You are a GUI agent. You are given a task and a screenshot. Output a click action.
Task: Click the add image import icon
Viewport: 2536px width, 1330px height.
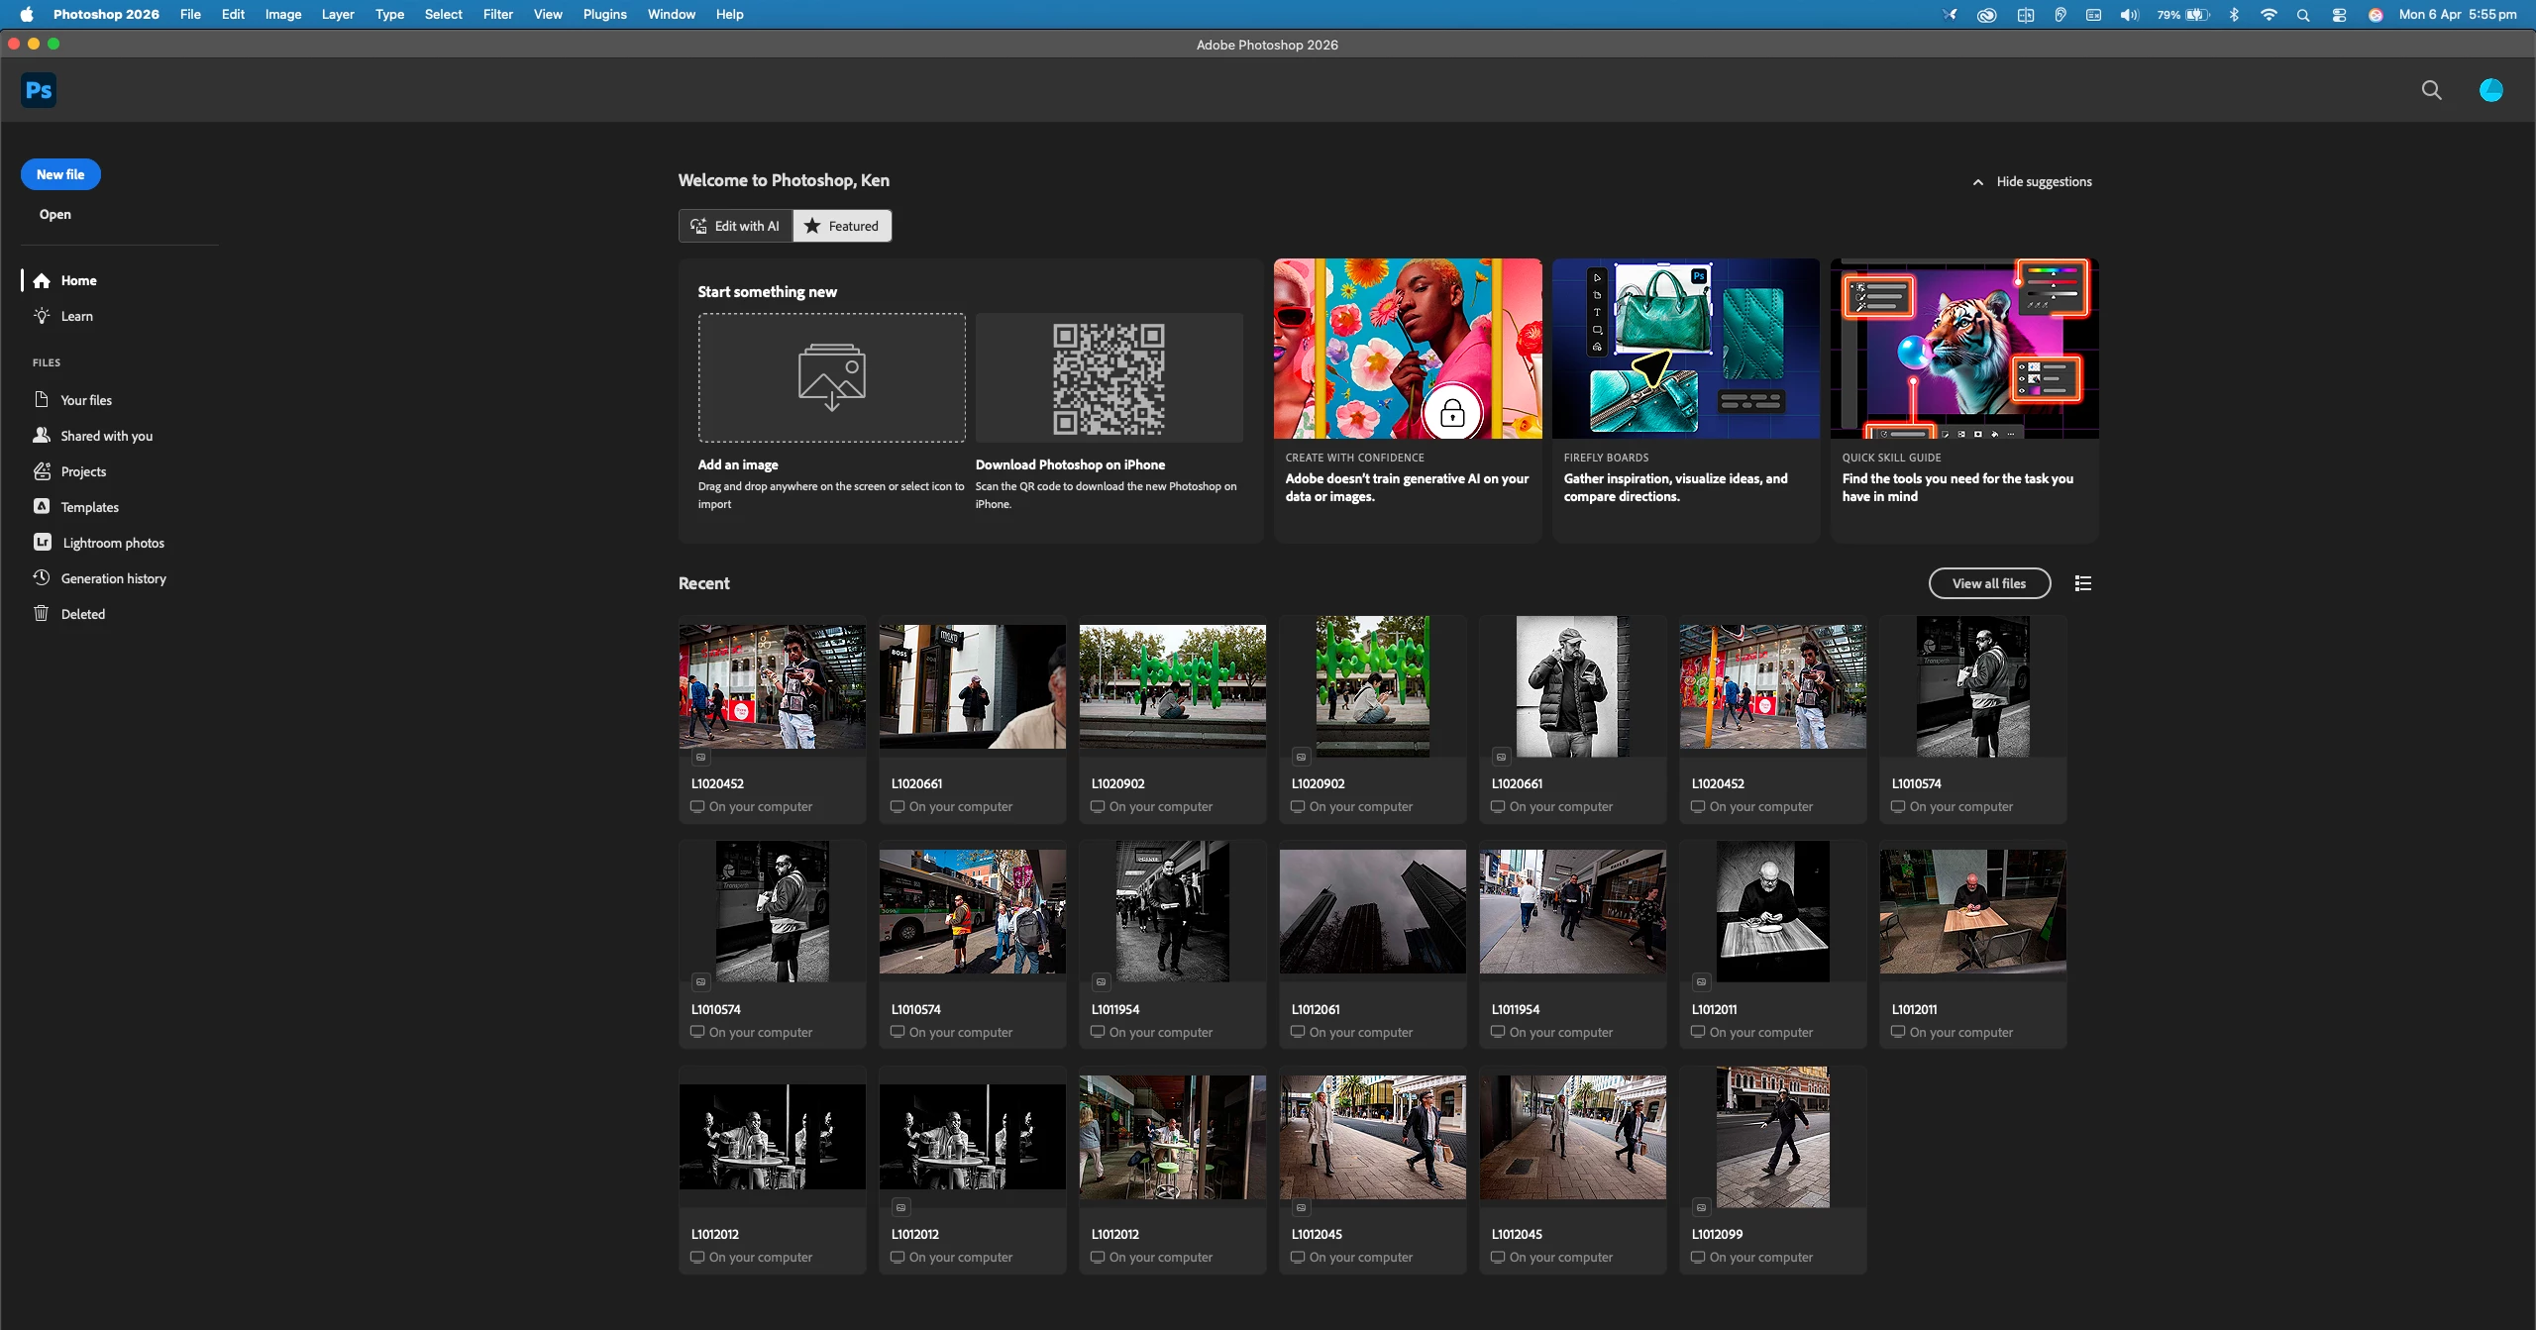tap(831, 377)
